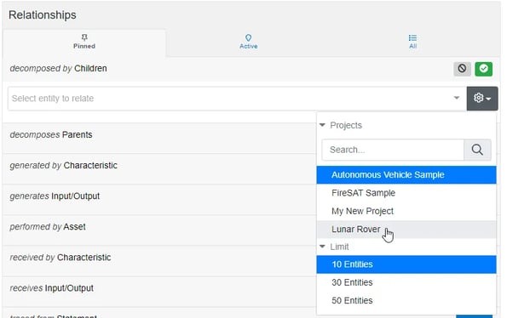Click the project Search input field
Image resolution: width=507 pixels, height=318 pixels.
tap(393, 150)
